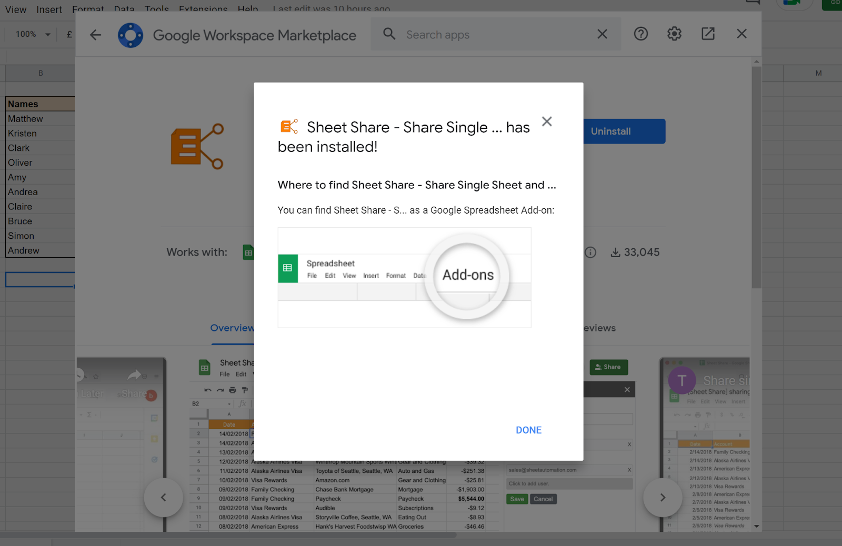Image resolution: width=842 pixels, height=546 pixels.
Task: Select the Claire cell
Action: pos(41,207)
